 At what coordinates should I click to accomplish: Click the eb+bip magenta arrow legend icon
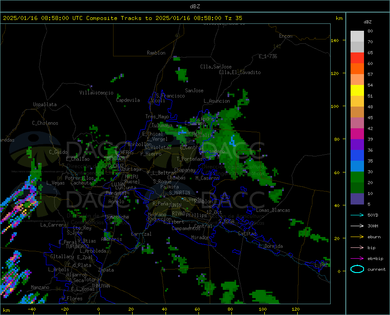point(357,259)
